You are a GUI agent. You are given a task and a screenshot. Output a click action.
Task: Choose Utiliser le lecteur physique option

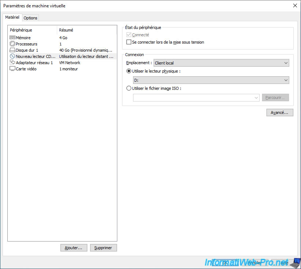point(129,71)
